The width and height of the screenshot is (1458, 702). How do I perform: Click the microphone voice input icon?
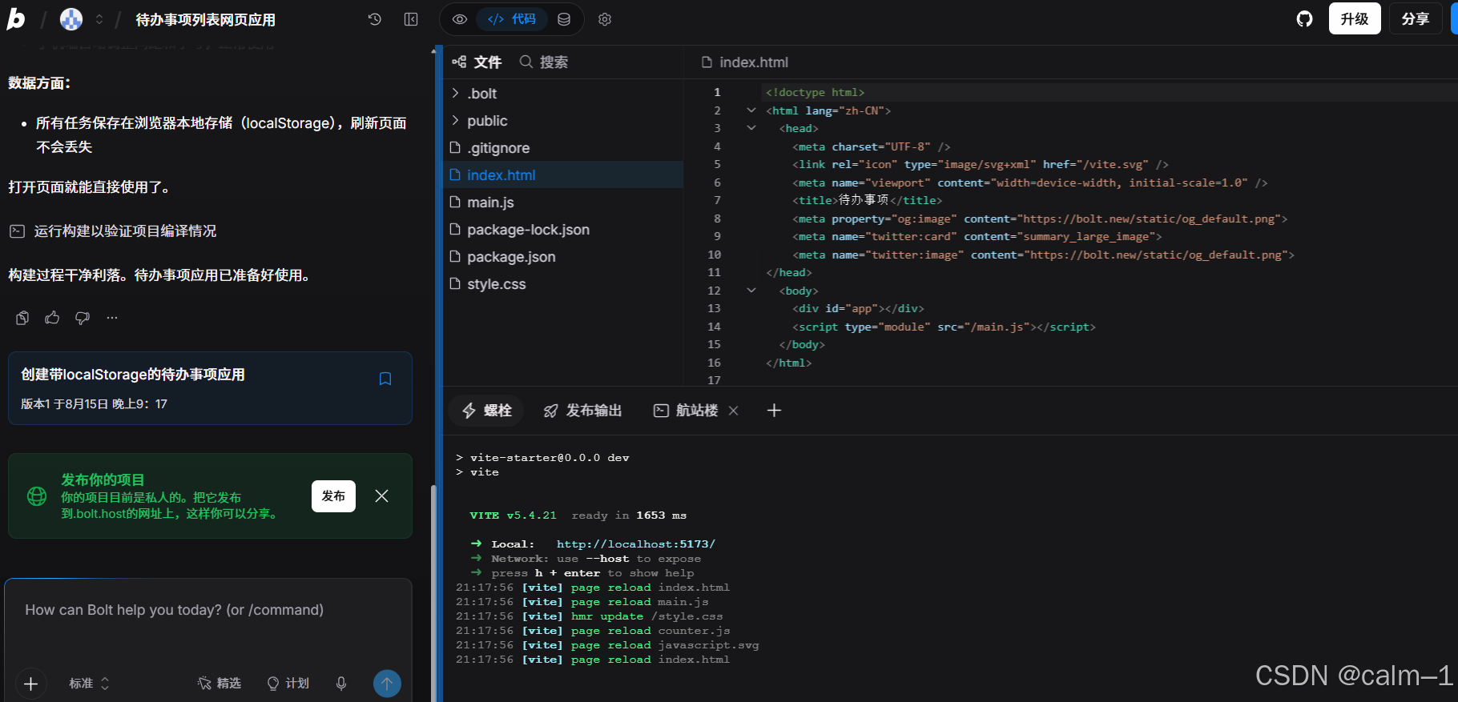click(341, 684)
